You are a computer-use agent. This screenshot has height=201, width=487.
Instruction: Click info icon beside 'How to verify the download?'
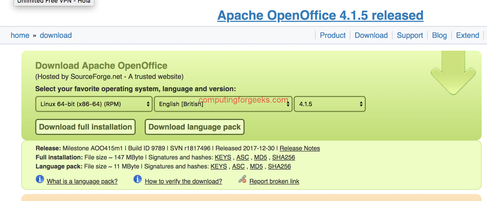138,179
